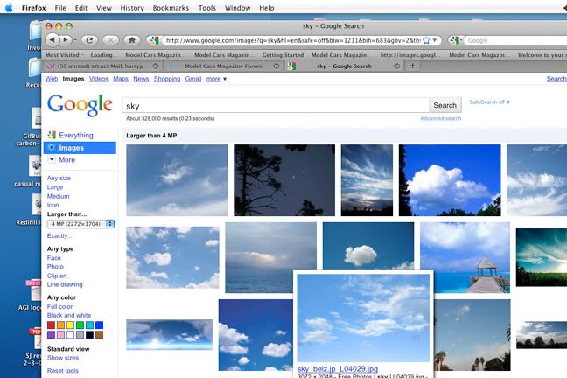Image resolution: width=567 pixels, height=378 pixels.
Task: Open the File menu
Action: click(60, 8)
